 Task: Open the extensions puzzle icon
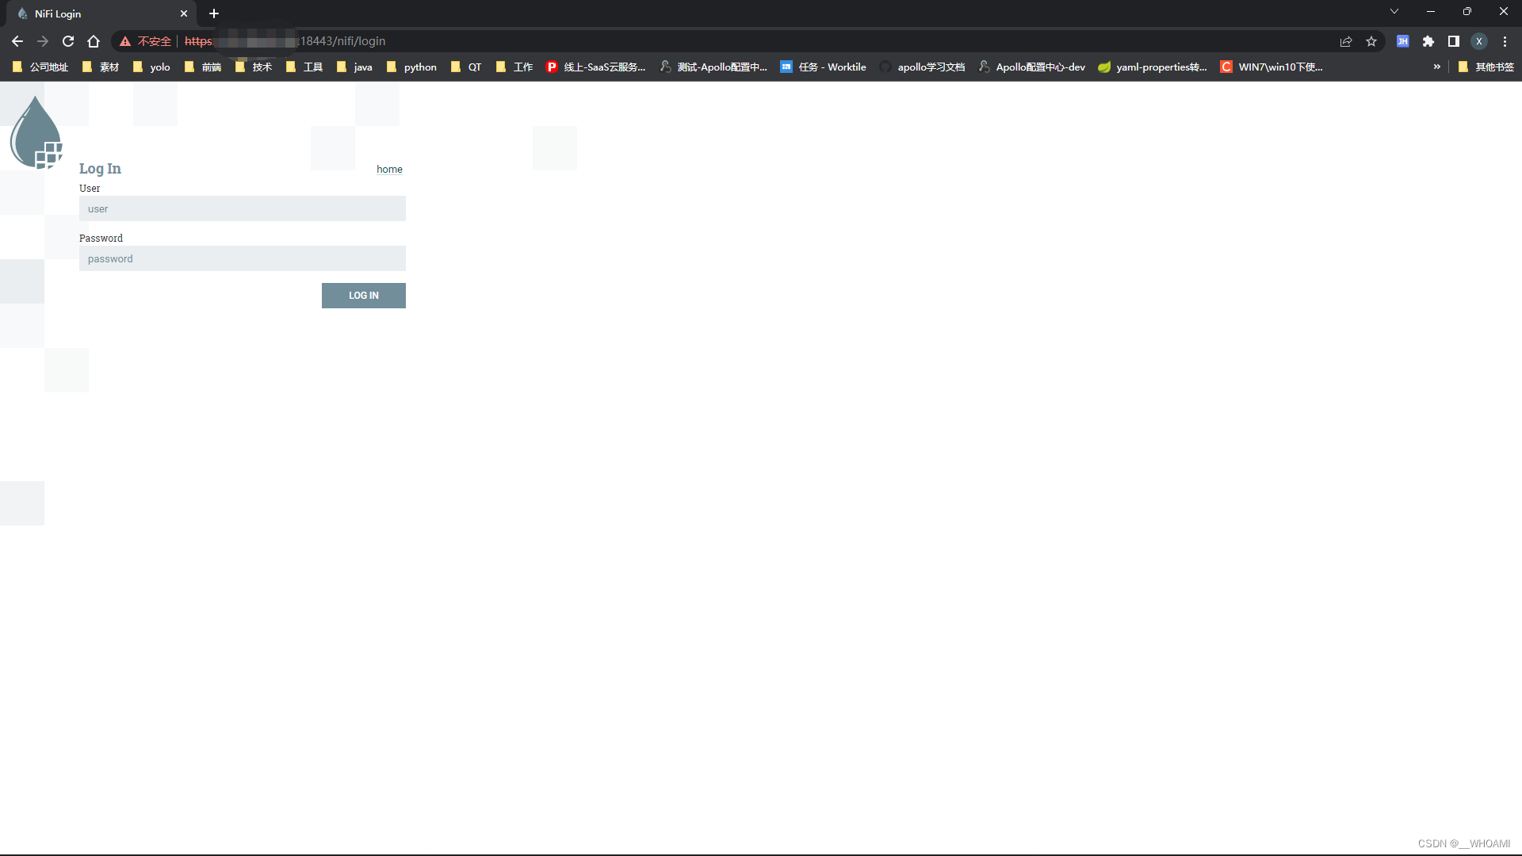(1428, 41)
